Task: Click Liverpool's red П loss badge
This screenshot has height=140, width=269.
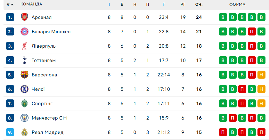Action: pyautogui.click(x=252, y=46)
